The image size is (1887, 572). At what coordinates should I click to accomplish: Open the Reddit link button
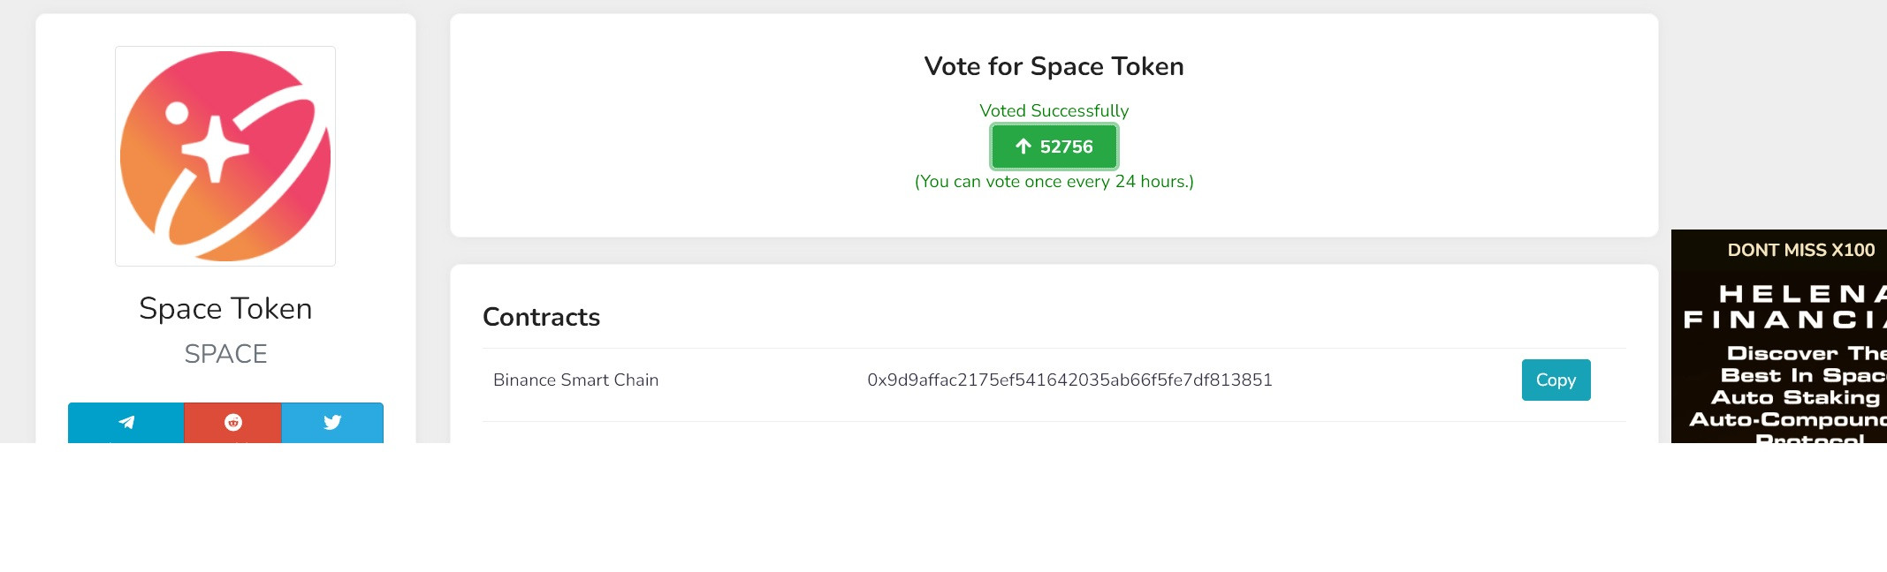coord(233,422)
